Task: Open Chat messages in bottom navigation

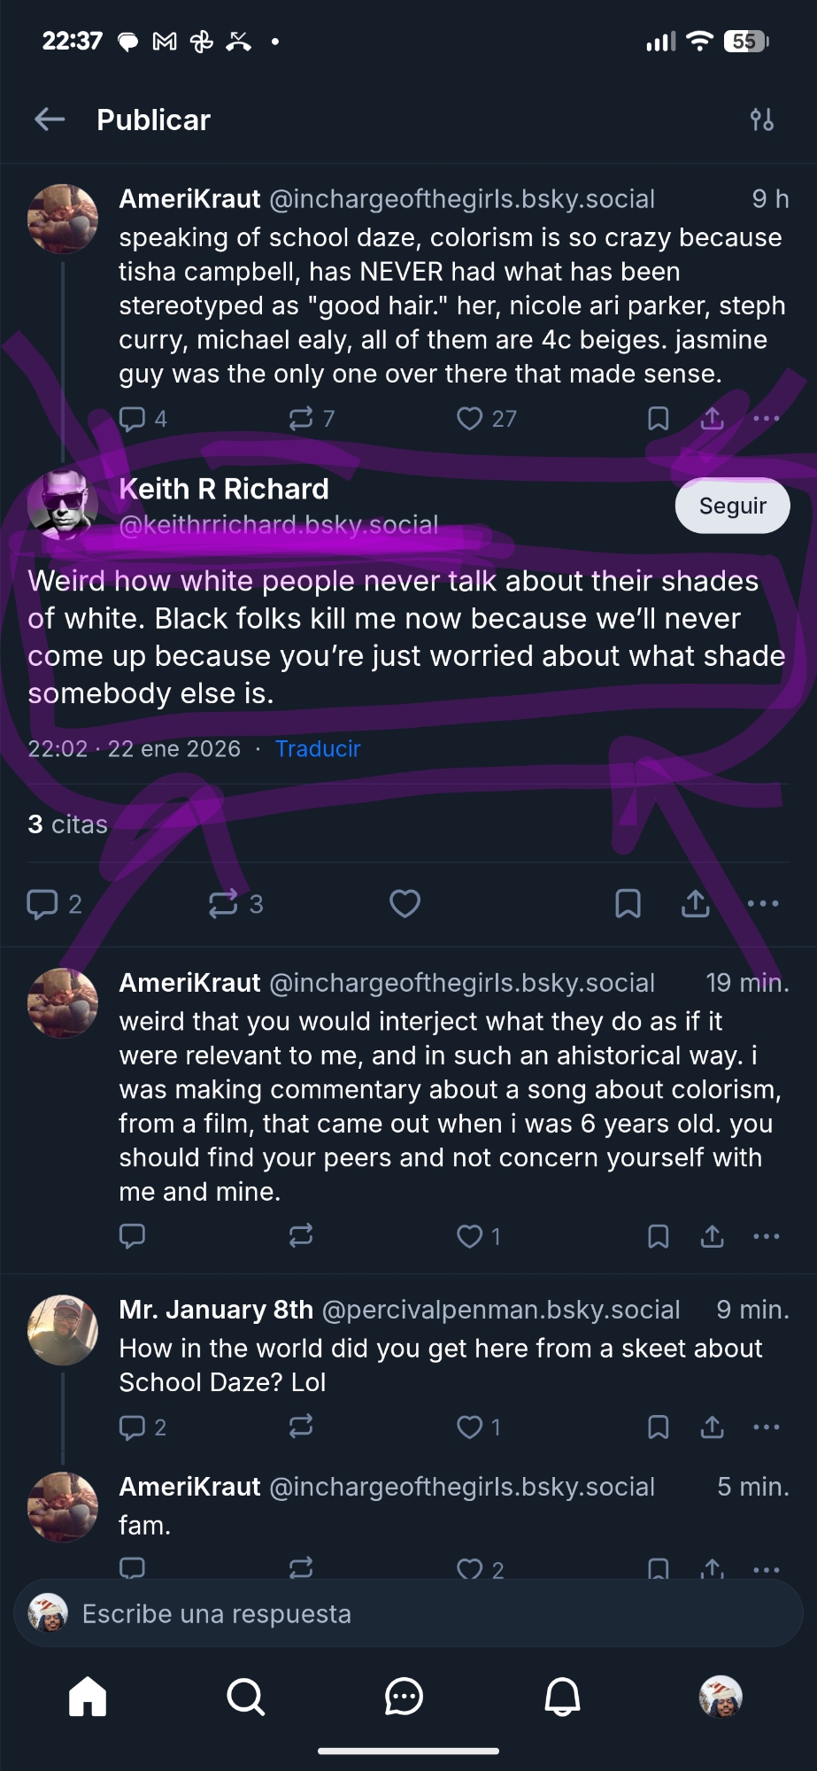Action: point(404,1697)
